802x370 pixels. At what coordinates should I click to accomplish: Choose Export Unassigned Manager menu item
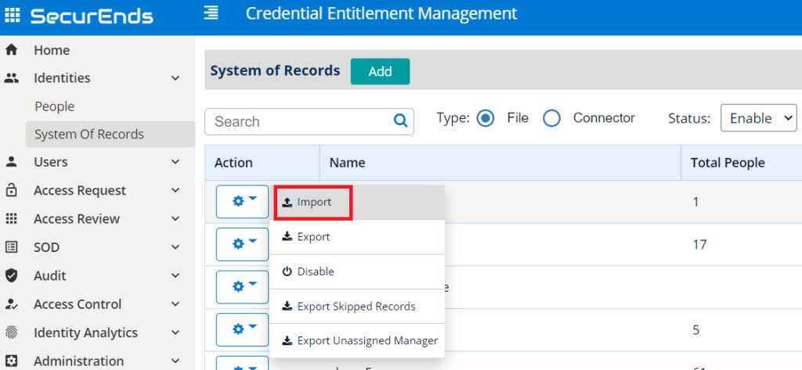tap(357, 340)
